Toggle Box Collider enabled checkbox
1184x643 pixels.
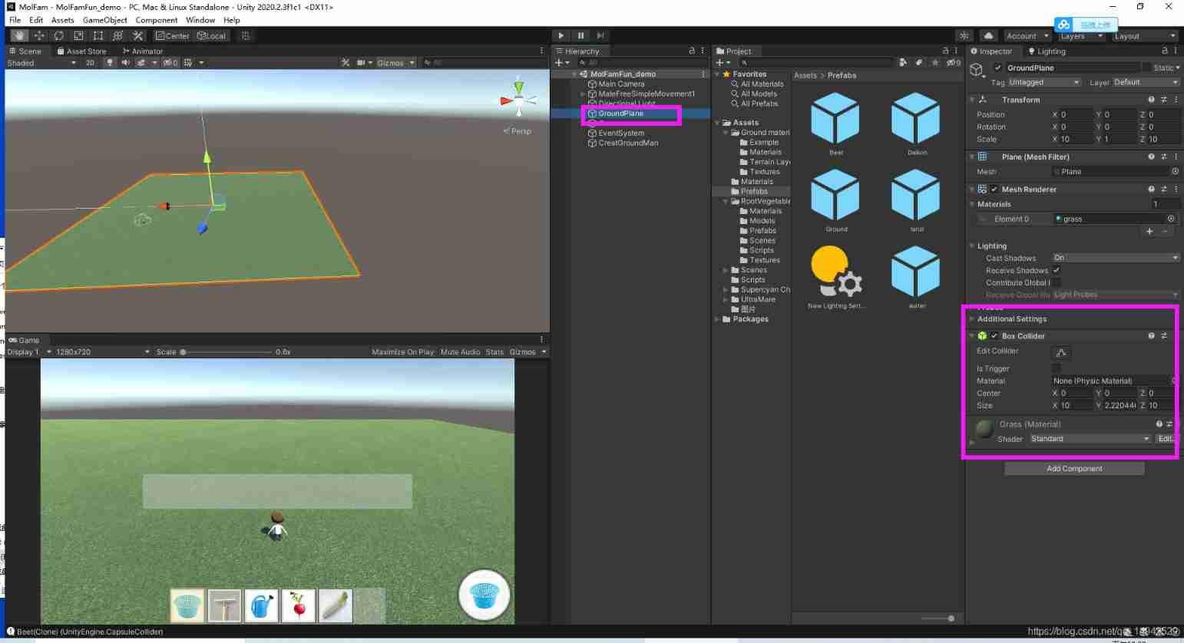click(x=994, y=336)
